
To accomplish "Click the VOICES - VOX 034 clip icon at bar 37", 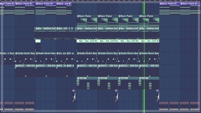I will (x=16, y=66).
